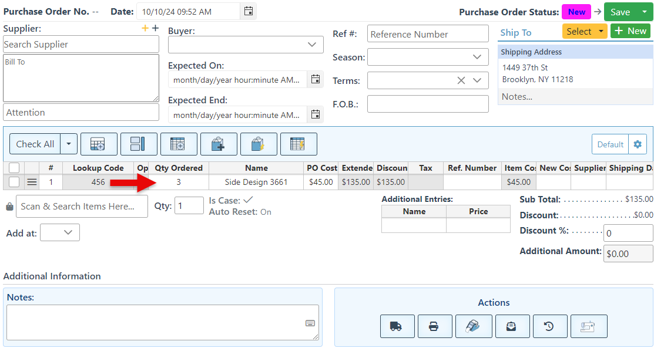
Task: Click the printer icon in Actions
Action: point(434,326)
